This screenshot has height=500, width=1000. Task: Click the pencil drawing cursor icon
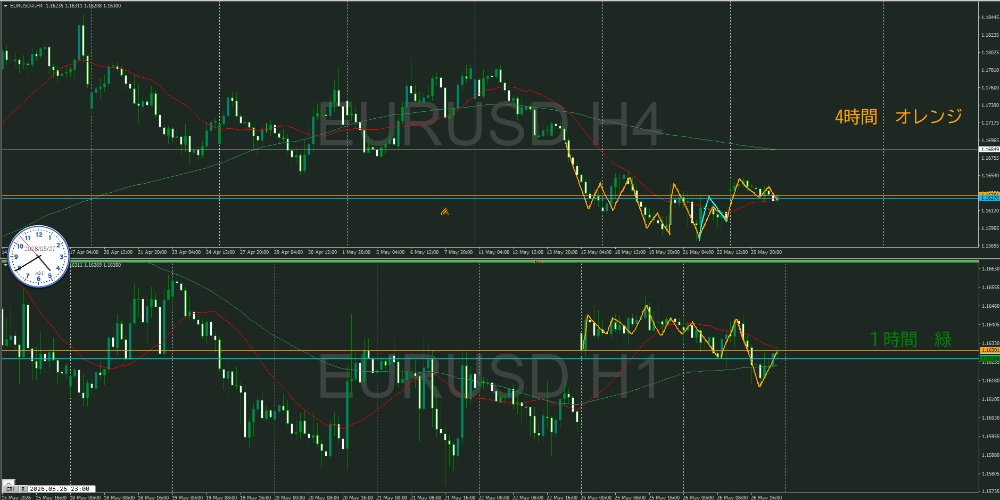coord(445,211)
